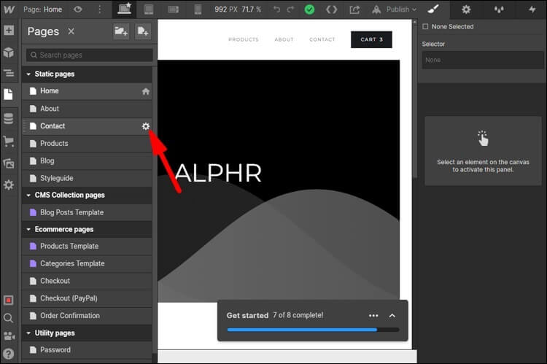
Task: Open Contact page settings gear
Action: (x=146, y=126)
